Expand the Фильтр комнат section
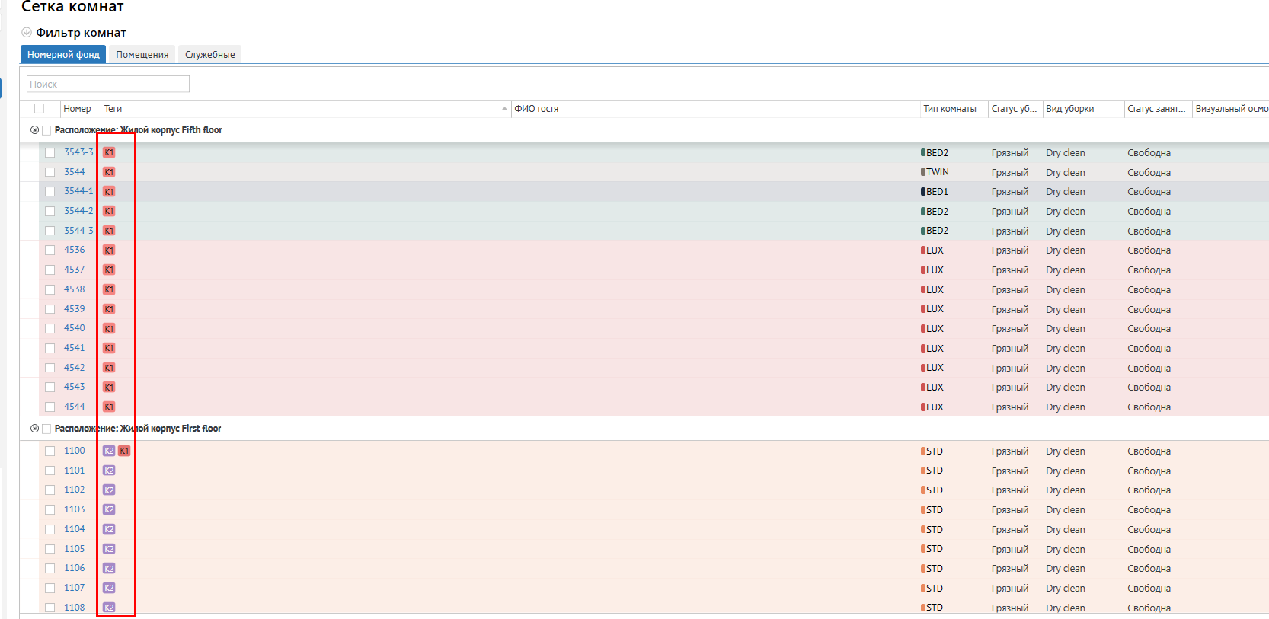1269x619 pixels. point(27,33)
